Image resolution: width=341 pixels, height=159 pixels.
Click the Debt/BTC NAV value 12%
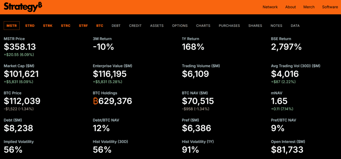click(101, 128)
